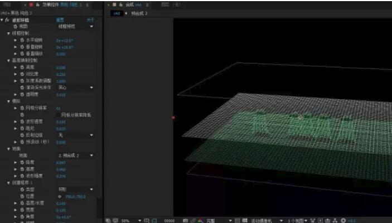Open the 视图 线框预览 dropdown

point(75,26)
